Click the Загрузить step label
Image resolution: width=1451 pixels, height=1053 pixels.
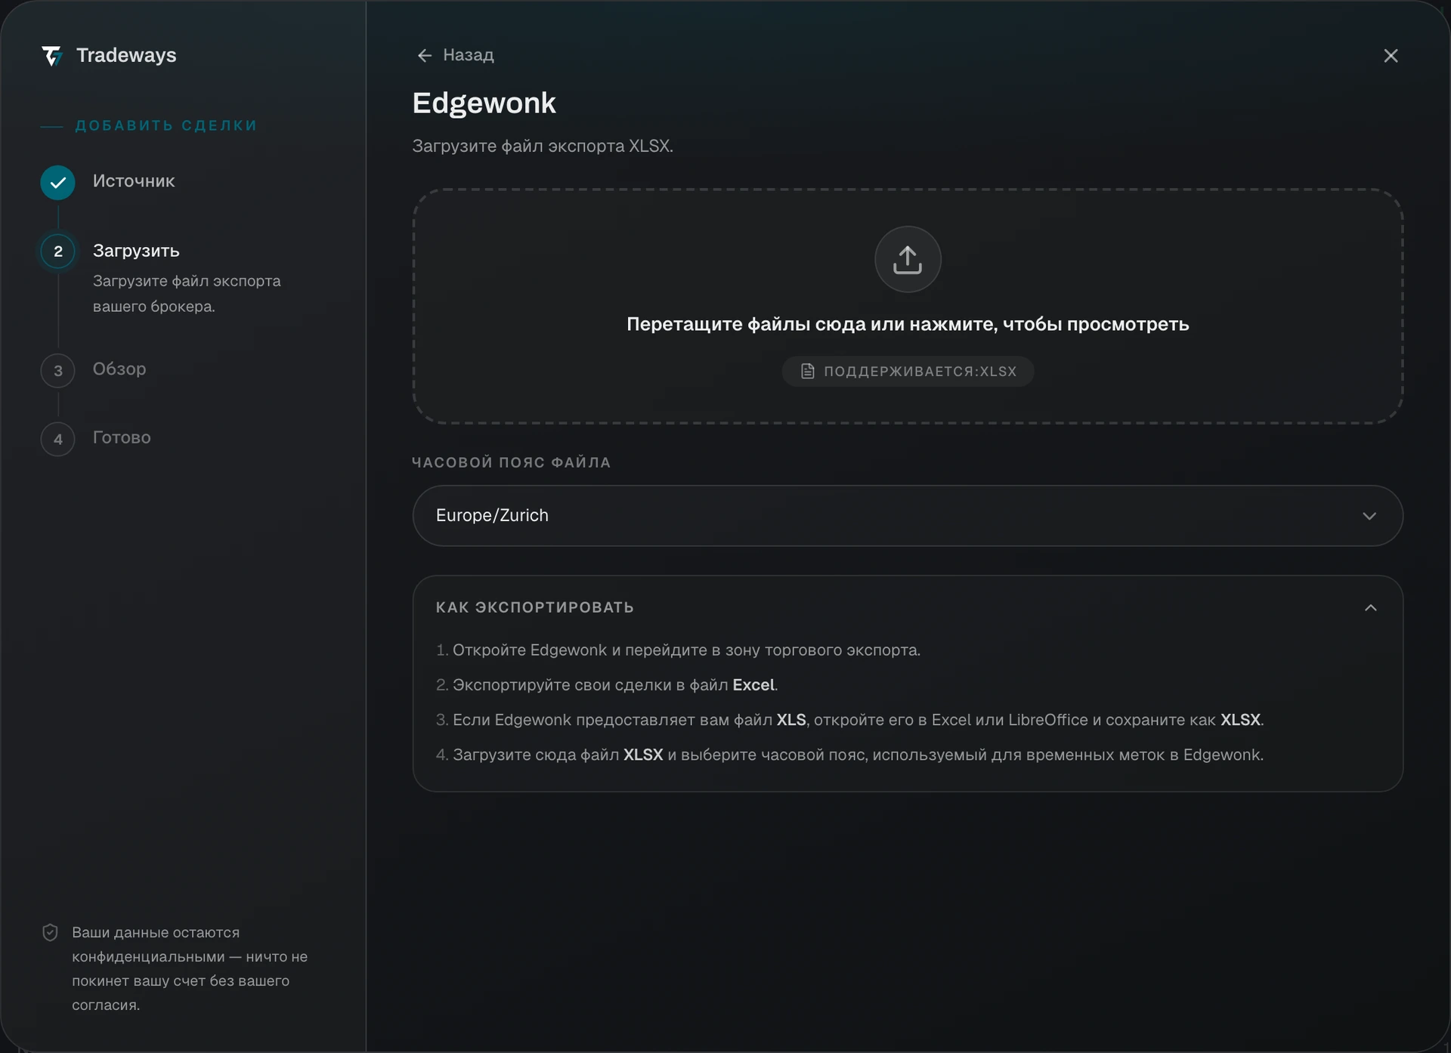136,251
